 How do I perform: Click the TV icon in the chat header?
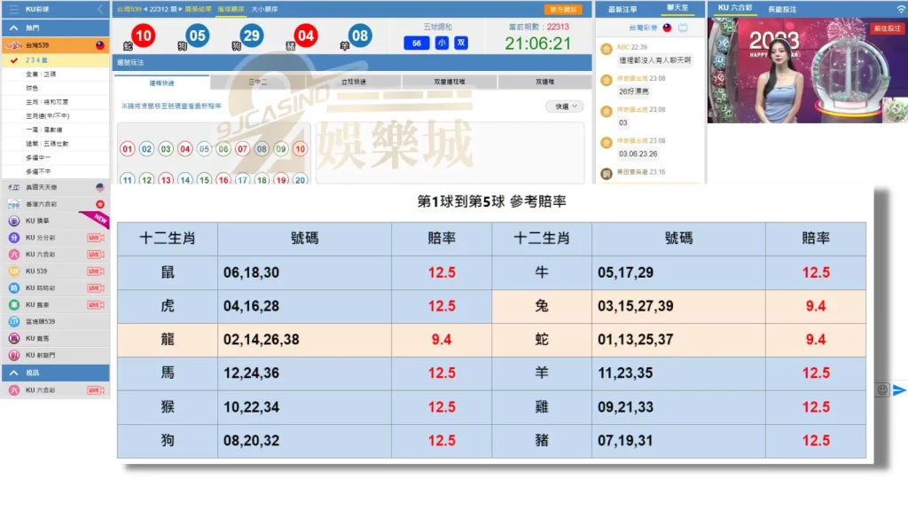coord(683,28)
